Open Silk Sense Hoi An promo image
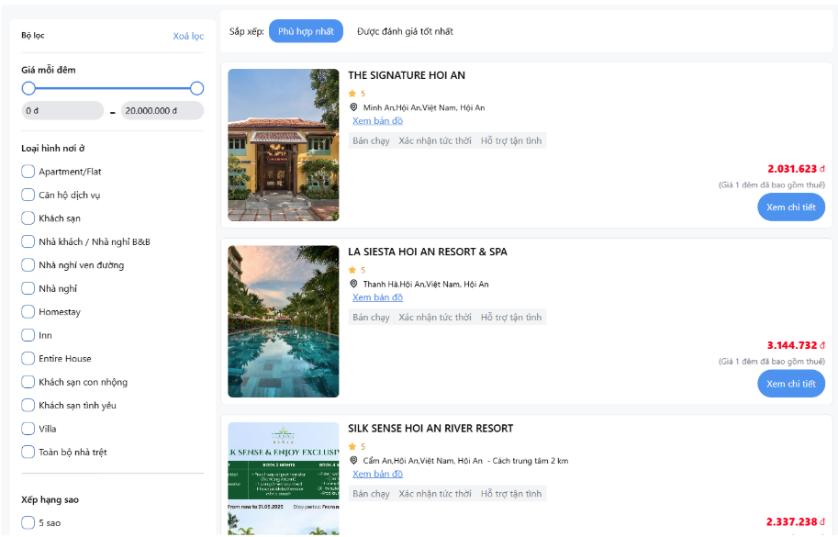This screenshot has height=537, width=838. (x=284, y=478)
